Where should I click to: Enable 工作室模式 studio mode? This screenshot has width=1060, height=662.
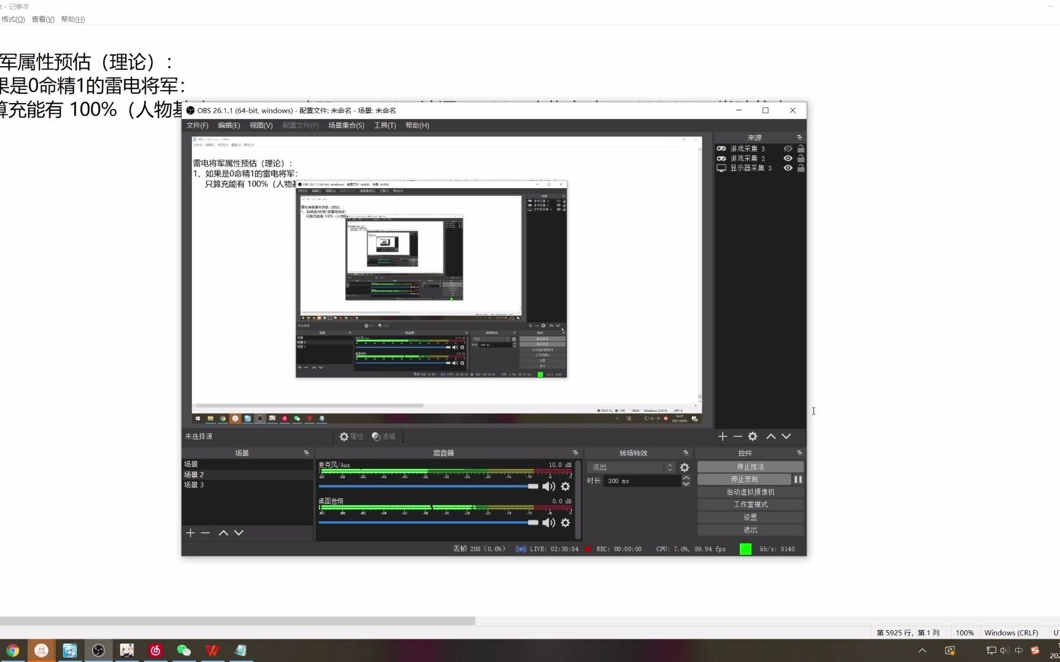(x=750, y=504)
